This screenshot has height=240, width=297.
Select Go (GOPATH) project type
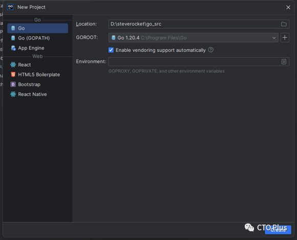pos(37,38)
